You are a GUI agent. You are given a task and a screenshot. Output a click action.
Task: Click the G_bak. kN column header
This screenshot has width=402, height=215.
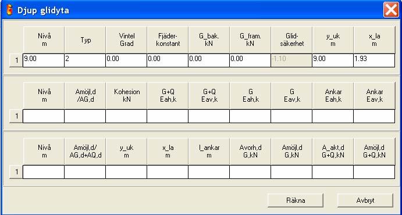209,40
